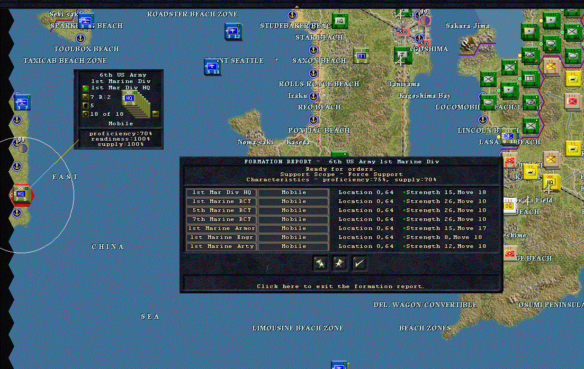Viewport: 584px width, 369px height.
Task: Select 1st Marine RCT in formation list
Action: [x=222, y=201]
